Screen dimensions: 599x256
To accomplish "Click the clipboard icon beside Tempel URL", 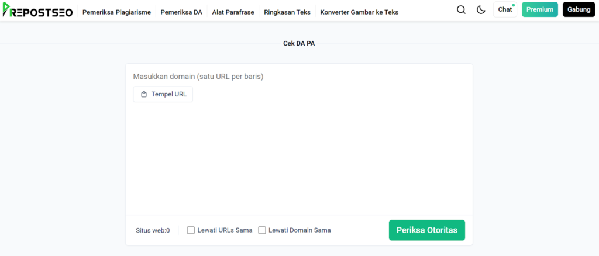I will click(144, 94).
